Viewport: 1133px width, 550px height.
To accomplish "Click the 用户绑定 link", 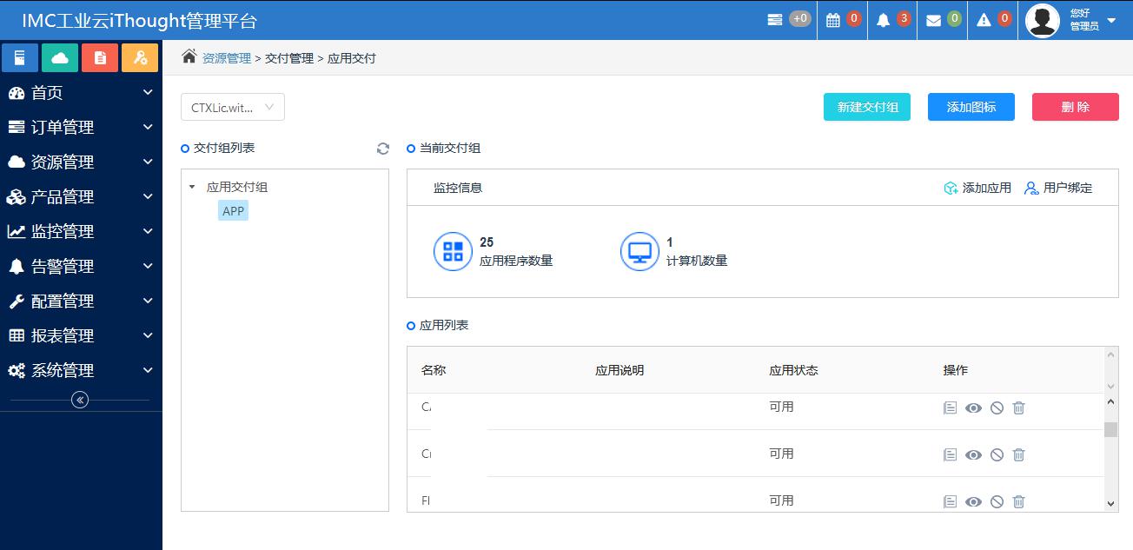I will (1058, 188).
